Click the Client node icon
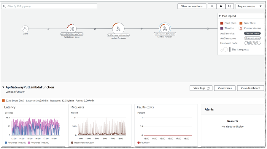Screen dimensions: 267x149 tap(25, 29)
